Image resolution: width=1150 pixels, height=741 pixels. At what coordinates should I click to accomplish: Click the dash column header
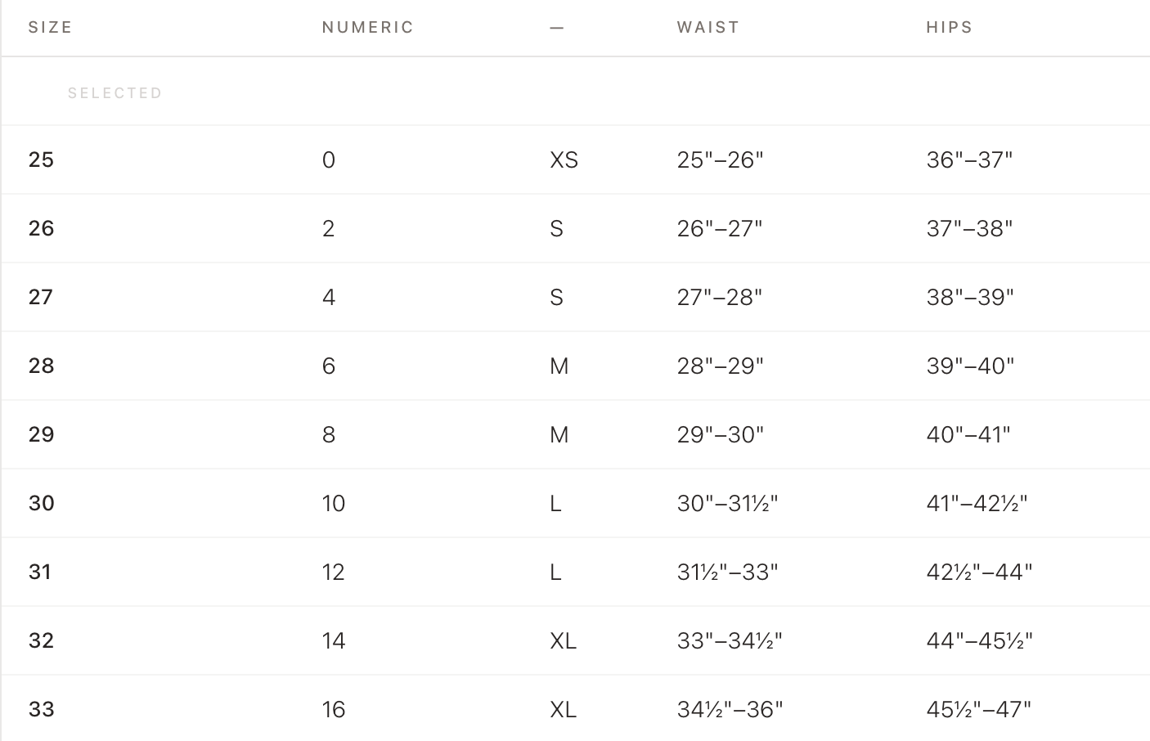557,28
